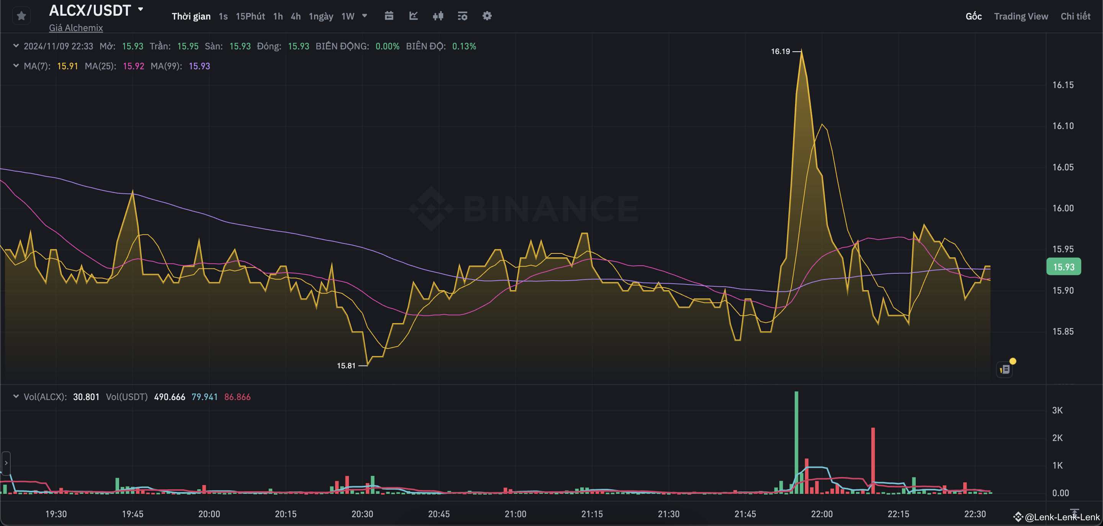Open the date range calendar picker icon

[x=389, y=16]
